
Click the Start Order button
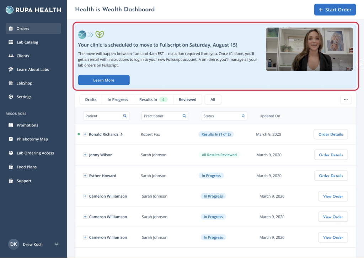pos(335,10)
